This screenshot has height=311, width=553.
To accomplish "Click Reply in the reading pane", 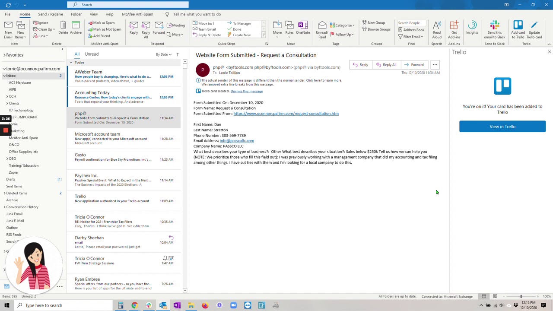I will click(360, 65).
